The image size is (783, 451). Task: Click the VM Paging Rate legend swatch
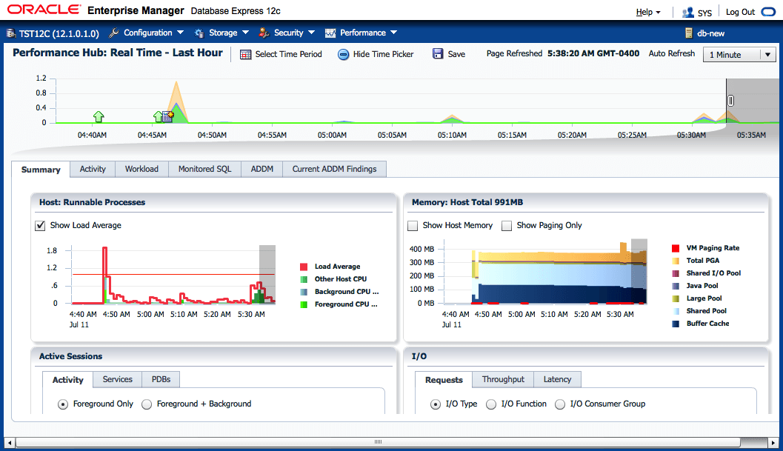pyautogui.click(x=676, y=248)
